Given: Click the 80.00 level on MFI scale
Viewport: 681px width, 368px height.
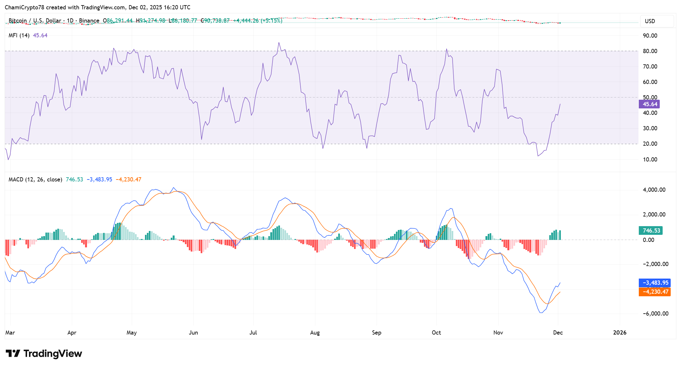Looking at the screenshot, I should pyautogui.click(x=650, y=51).
